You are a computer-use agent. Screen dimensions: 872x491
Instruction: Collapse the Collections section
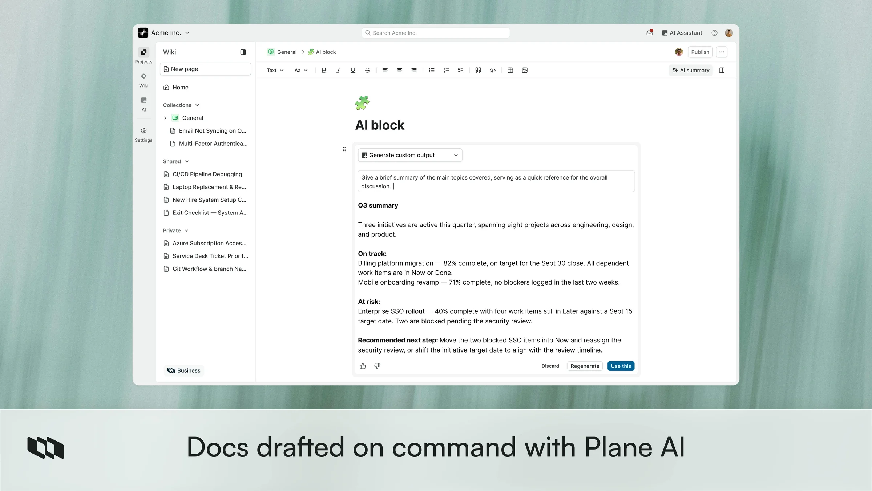(x=181, y=105)
